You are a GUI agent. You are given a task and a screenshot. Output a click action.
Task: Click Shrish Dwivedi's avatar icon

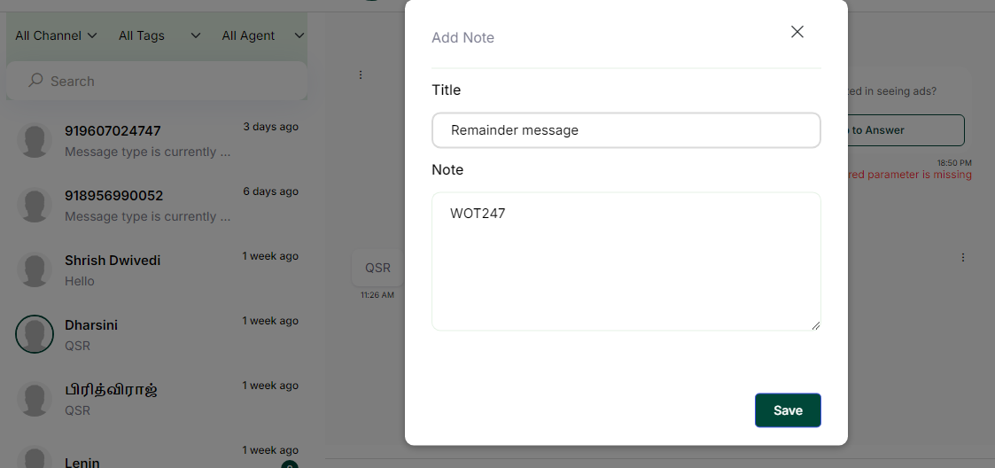pos(35,269)
